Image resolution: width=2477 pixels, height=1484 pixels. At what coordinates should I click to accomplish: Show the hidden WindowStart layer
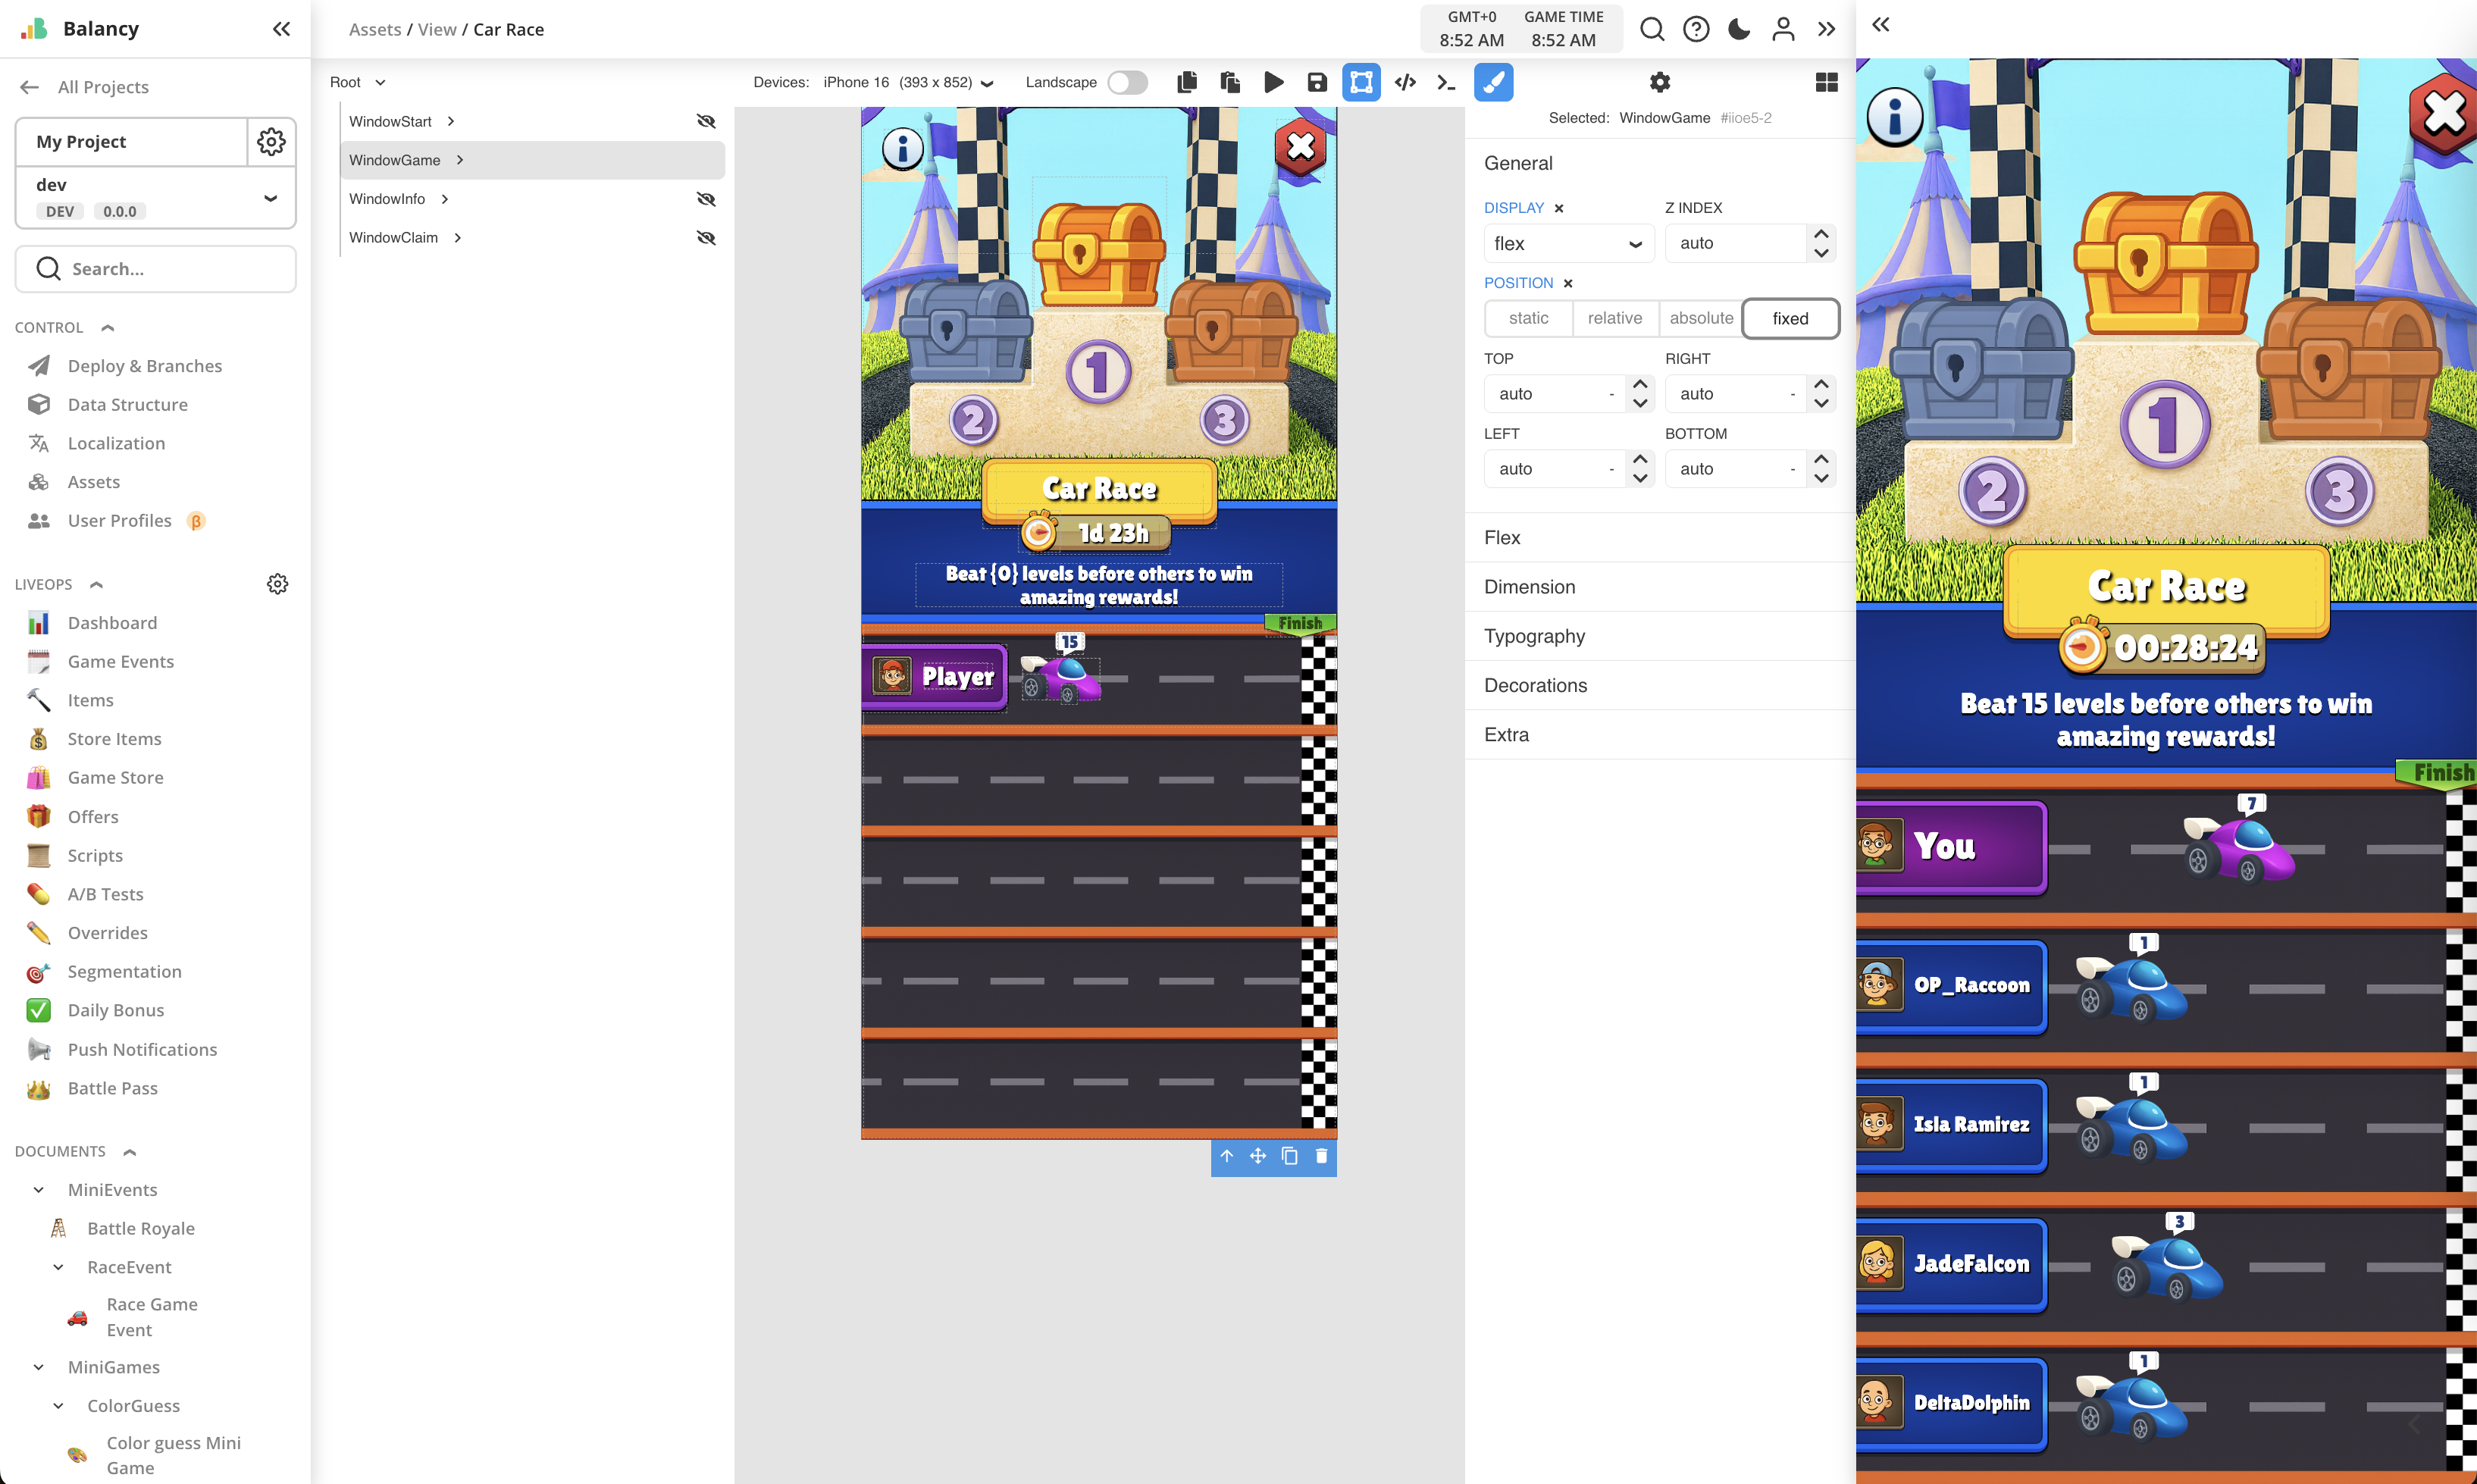706,121
